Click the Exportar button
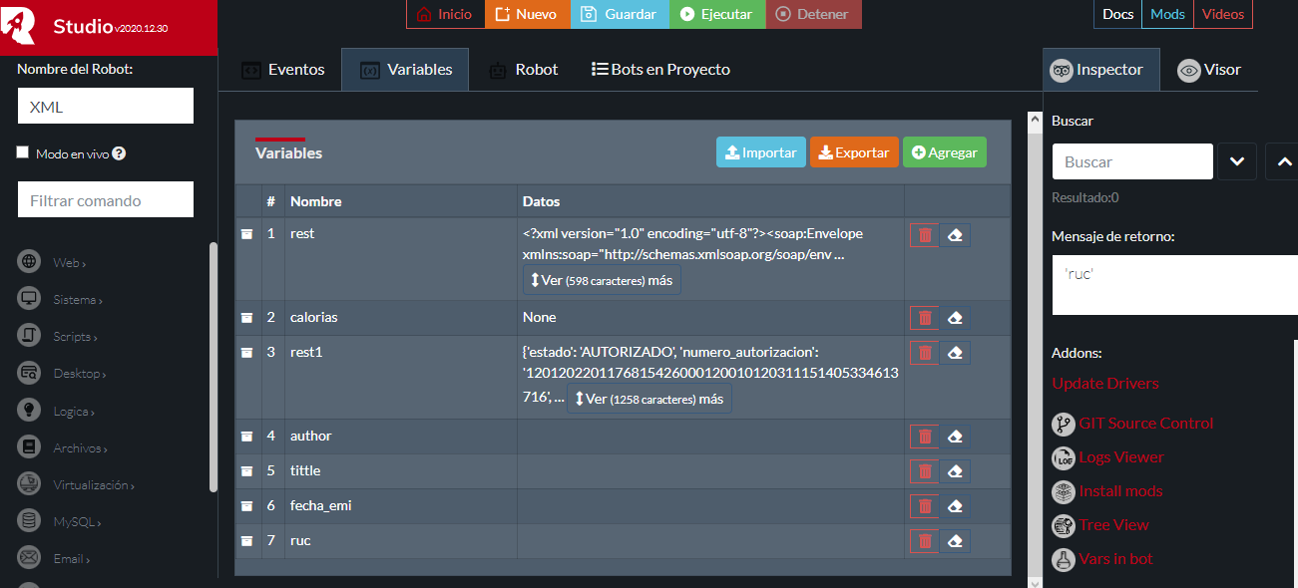The image size is (1298, 588). 854,152
